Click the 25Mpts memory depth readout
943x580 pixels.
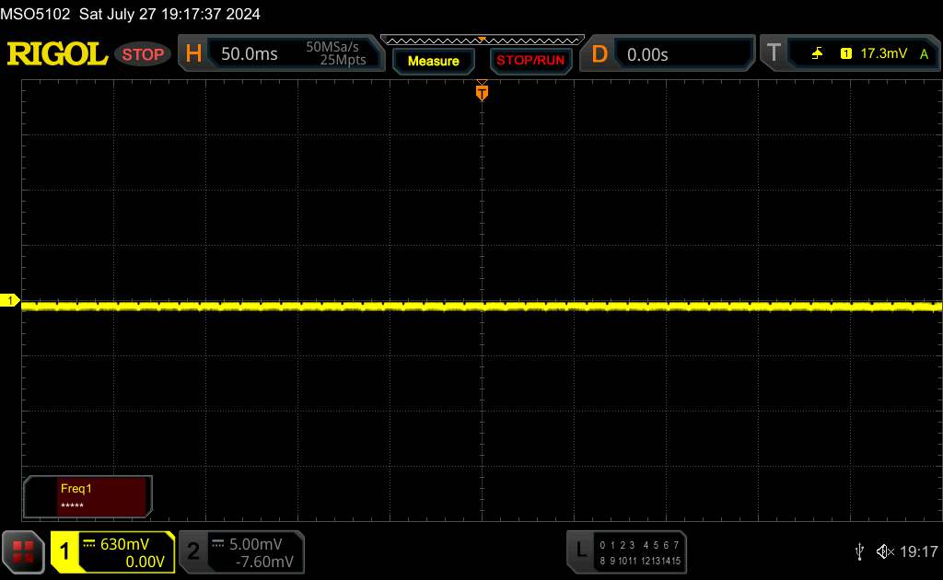point(343,60)
